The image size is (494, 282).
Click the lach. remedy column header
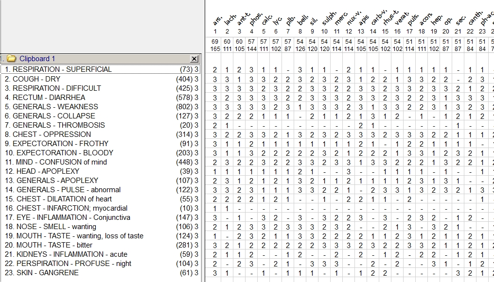tap(229, 20)
